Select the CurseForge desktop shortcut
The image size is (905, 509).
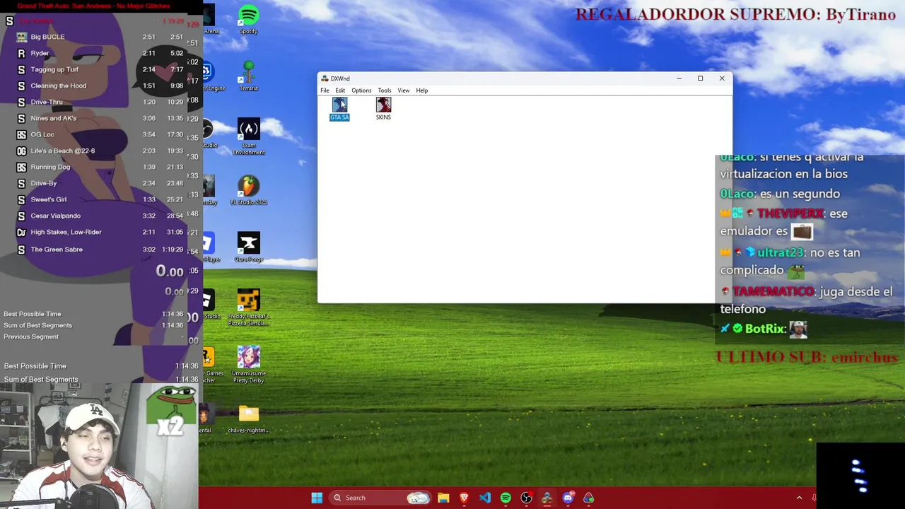click(x=248, y=247)
